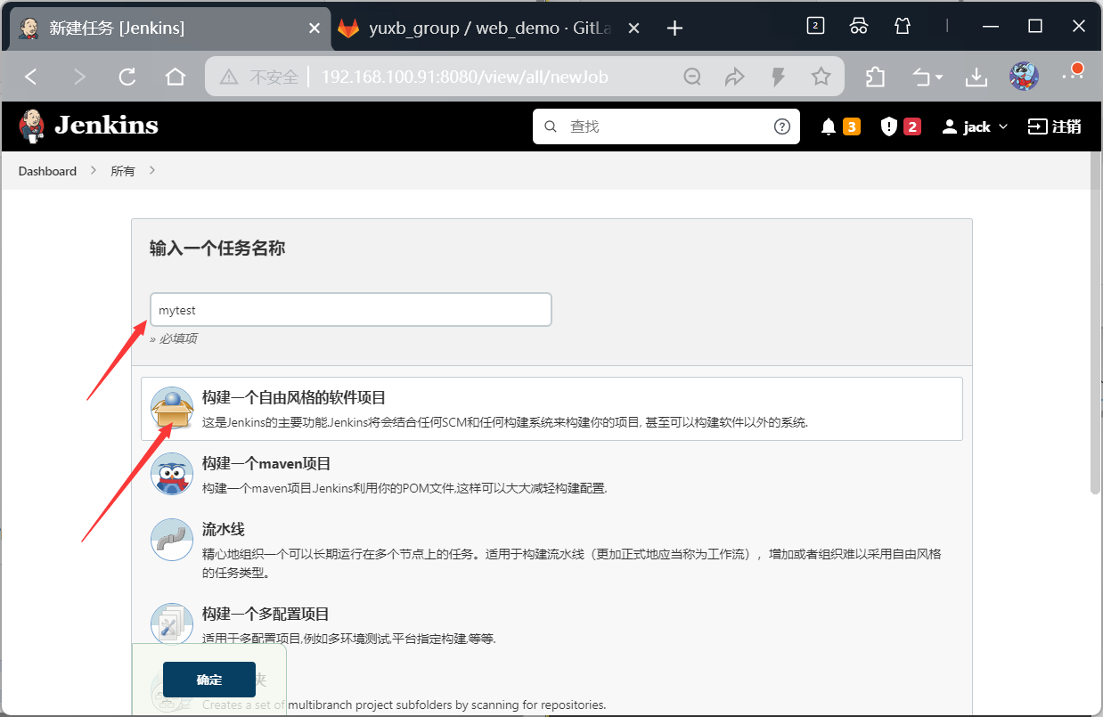Open the 所有 breadcrumb link
Image resolution: width=1103 pixels, height=717 pixels.
coord(123,171)
